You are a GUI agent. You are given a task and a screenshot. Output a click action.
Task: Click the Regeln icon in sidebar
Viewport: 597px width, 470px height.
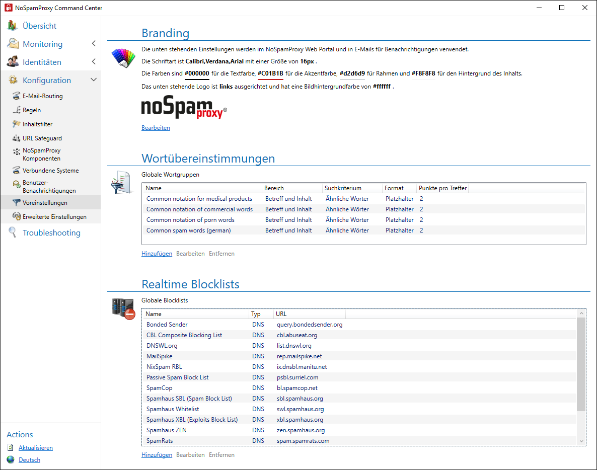point(17,110)
